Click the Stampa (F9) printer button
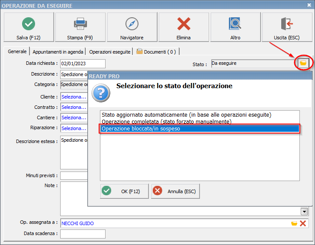 80,27
